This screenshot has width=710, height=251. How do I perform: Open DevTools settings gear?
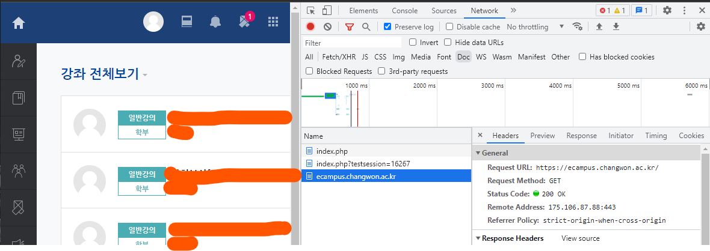[667, 10]
